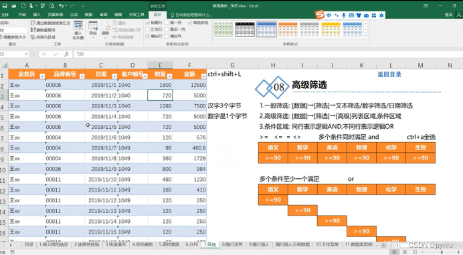Screen dimensions: 463x255
Task: Click the Sogou skin shirt icon
Action: [359, 15]
